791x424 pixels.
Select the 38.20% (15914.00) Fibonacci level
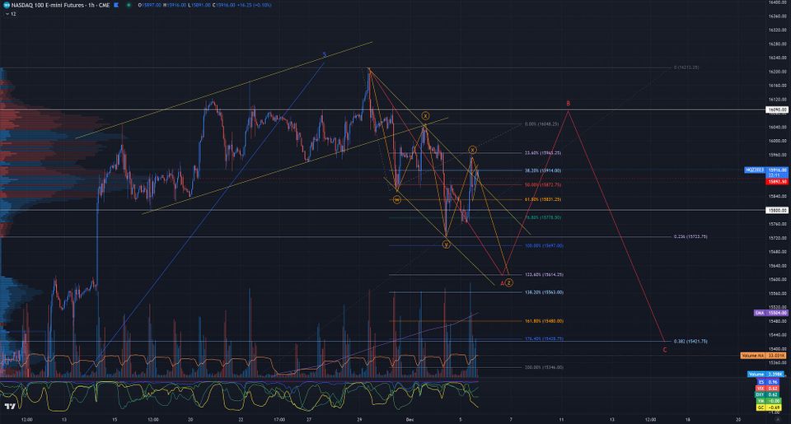click(x=543, y=170)
